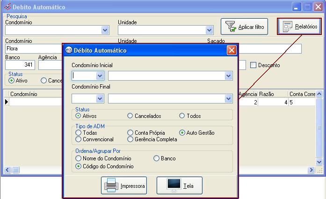Click the main window title icon

pos(6,7)
